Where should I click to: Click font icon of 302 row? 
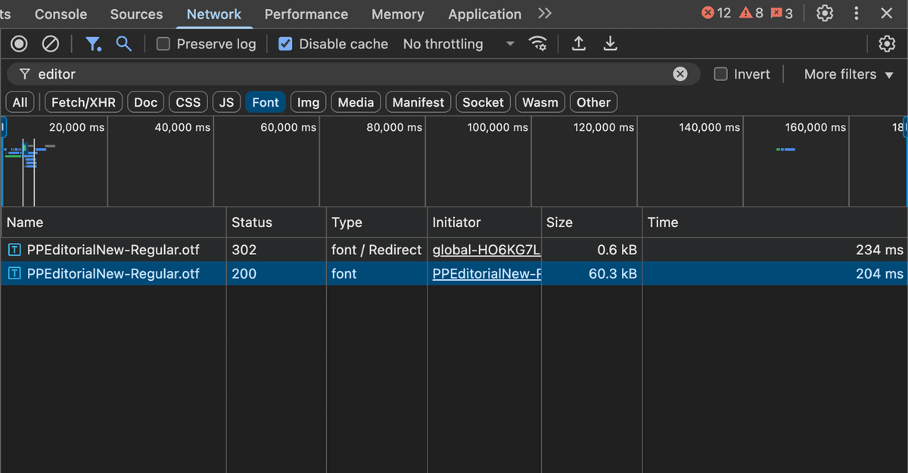14,250
